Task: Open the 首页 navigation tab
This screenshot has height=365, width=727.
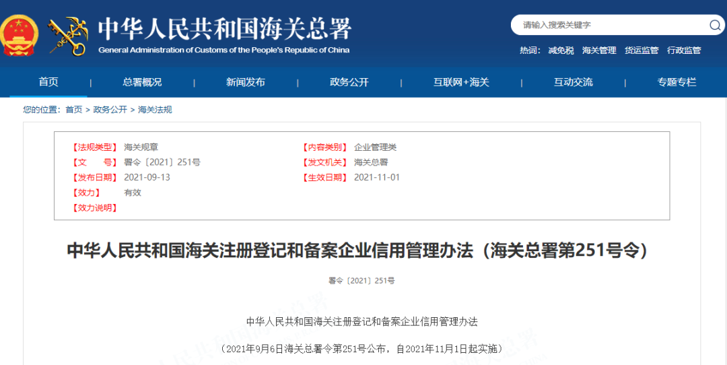Action: 48,82
